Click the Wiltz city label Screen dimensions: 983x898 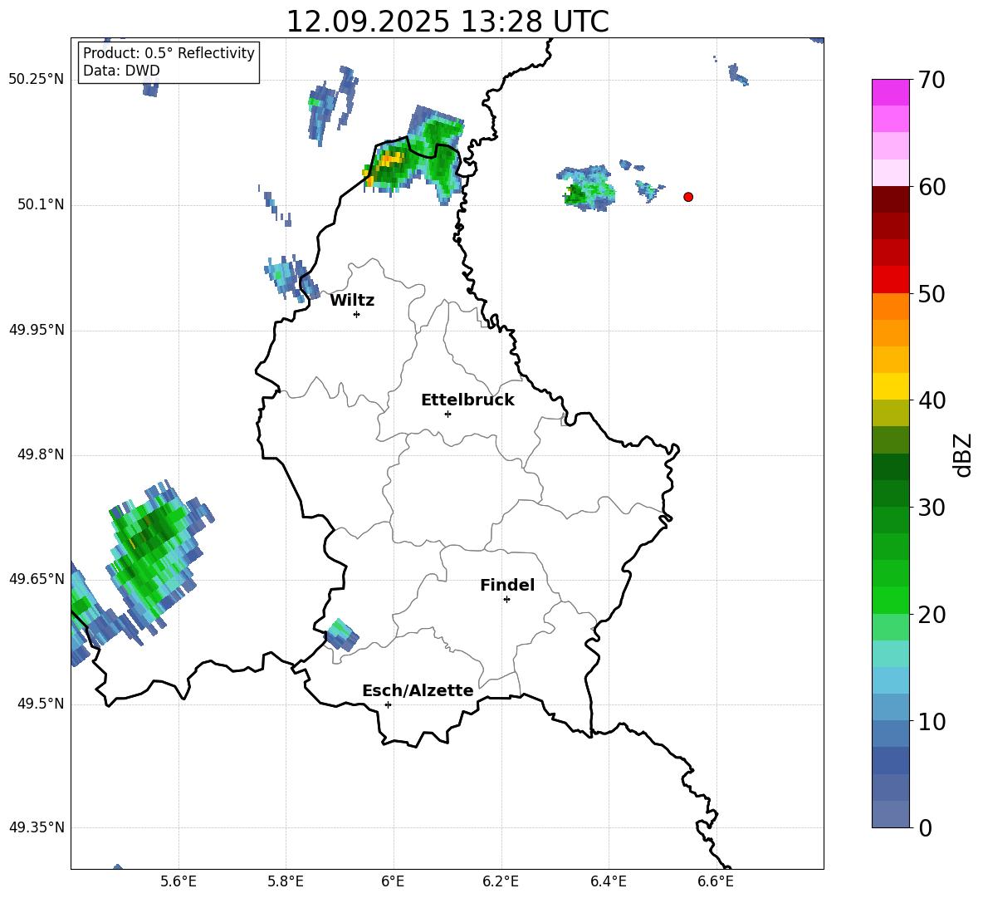[x=352, y=301]
